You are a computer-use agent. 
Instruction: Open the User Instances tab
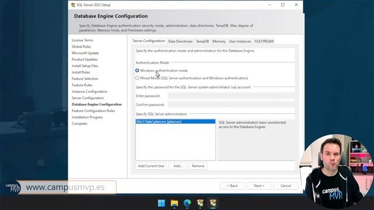coord(240,41)
